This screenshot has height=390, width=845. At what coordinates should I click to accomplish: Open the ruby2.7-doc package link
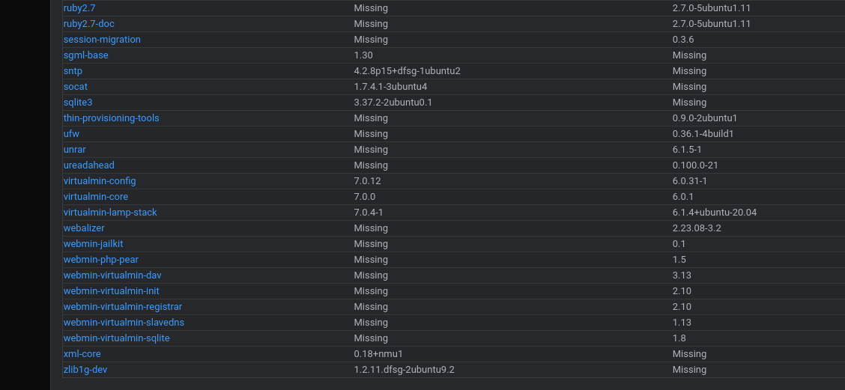(89, 24)
